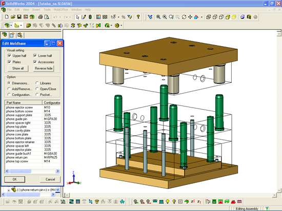282x211 pixels.
Task: Choose the Select arrow cursor tool
Action: click(x=77, y=17)
